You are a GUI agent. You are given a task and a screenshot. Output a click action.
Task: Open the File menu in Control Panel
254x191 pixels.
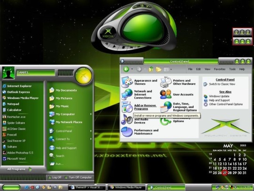coord(190,69)
